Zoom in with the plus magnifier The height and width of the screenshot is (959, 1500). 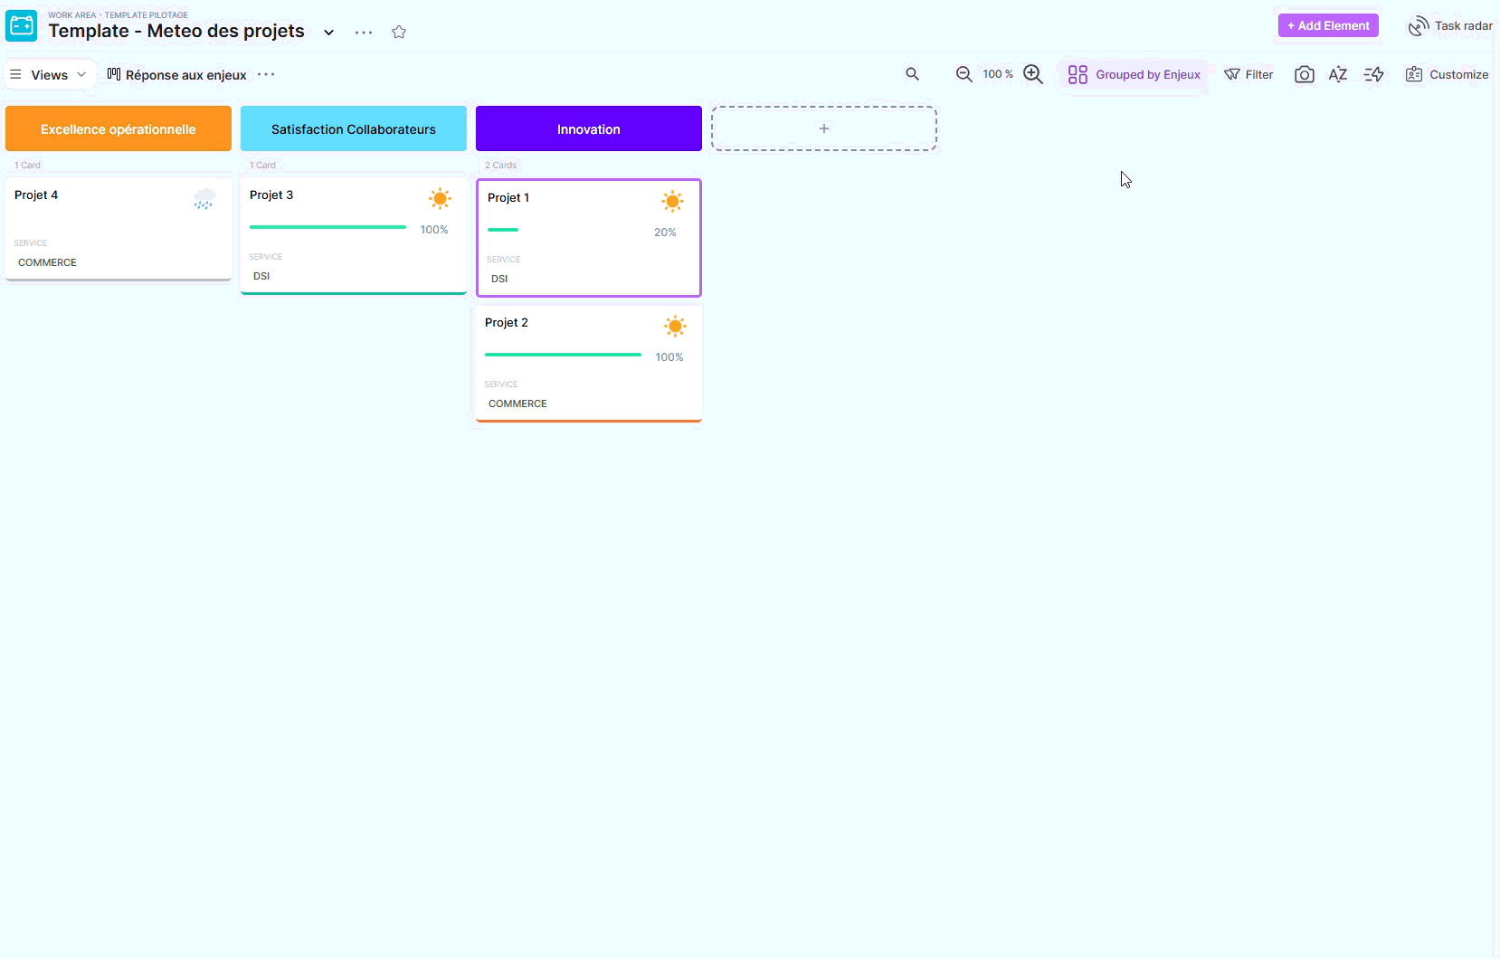tap(1033, 74)
